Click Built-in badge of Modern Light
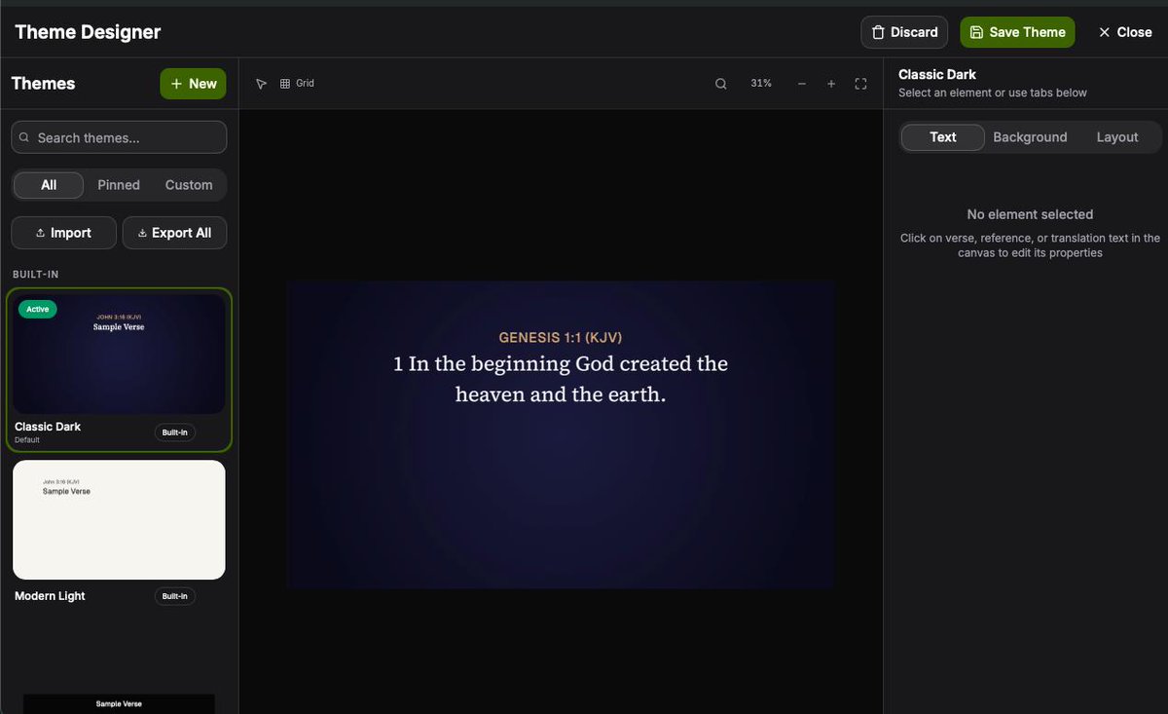Screen dimensions: 1168x714 175,596
